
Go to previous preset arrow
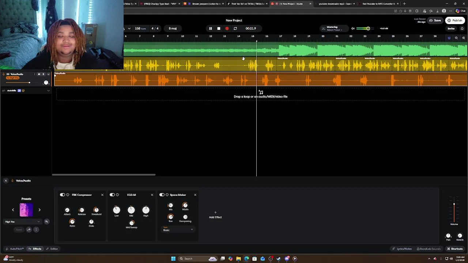[x=13, y=210]
